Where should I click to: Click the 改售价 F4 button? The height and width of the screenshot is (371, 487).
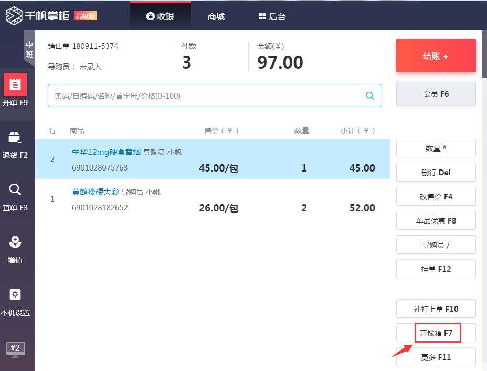coord(436,197)
